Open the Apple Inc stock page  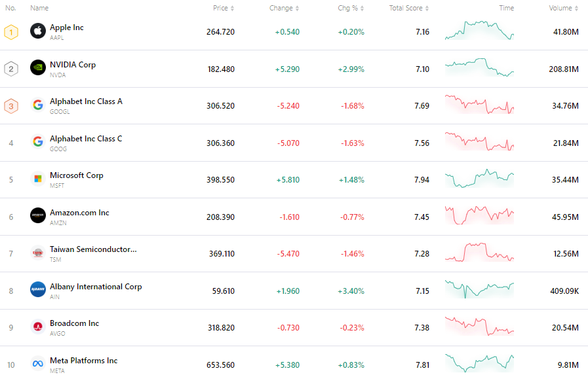[x=67, y=27]
